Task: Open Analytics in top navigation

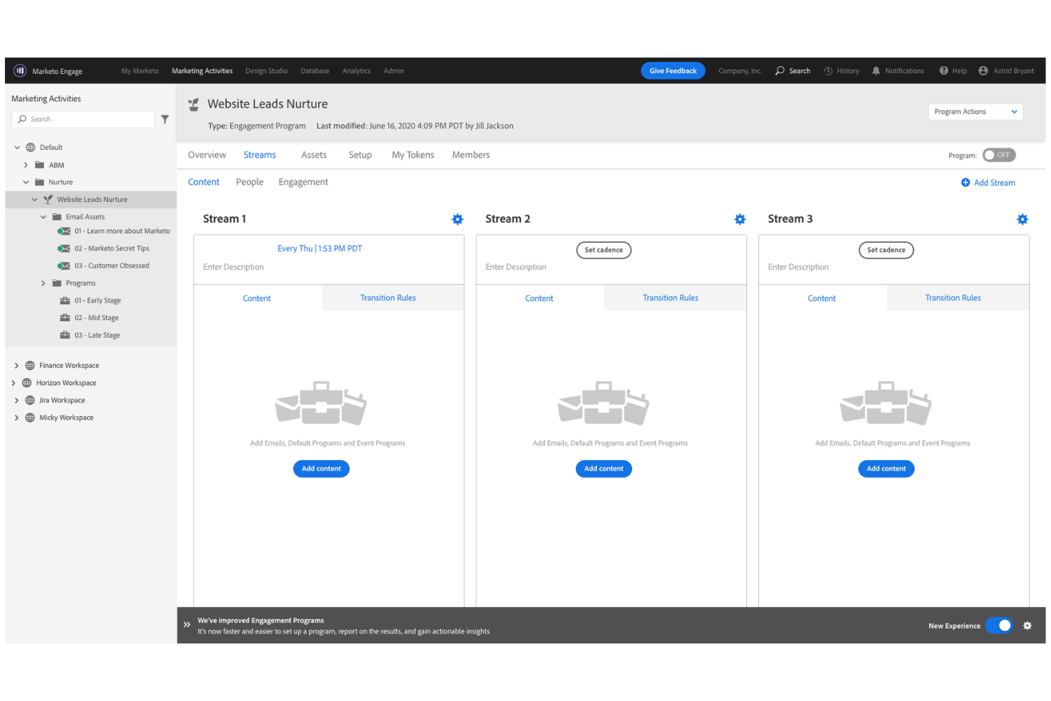Action: point(356,71)
